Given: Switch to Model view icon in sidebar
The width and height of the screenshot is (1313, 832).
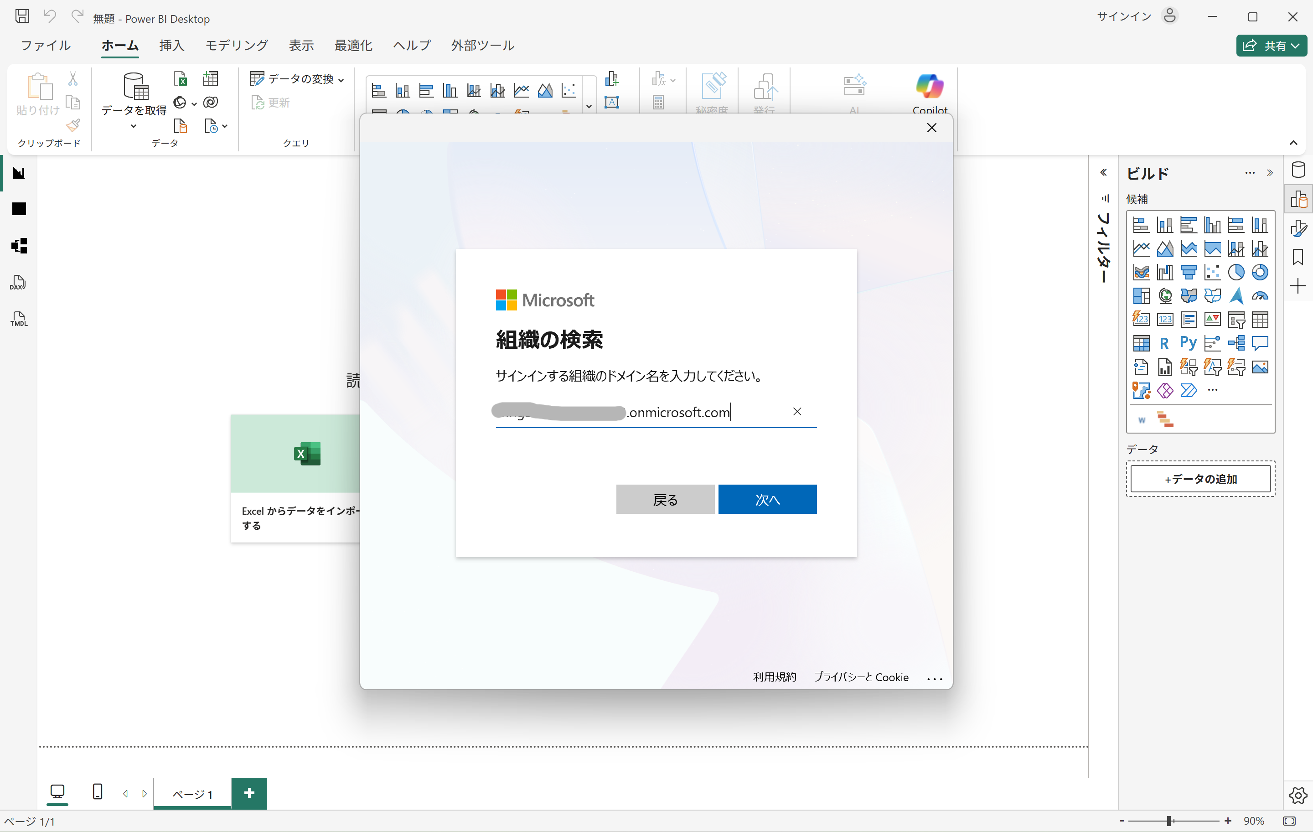Looking at the screenshot, I should [19, 245].
